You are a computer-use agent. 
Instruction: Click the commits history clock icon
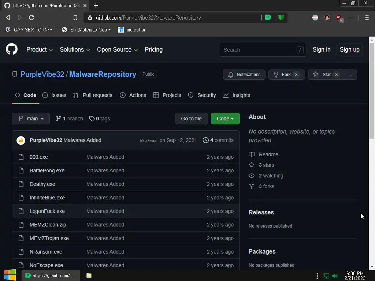coord(205,140)
